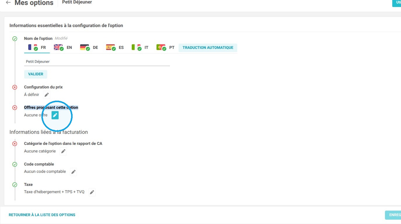Viewport: 401px width, 224px height.
Task: Click the 'Á définir' price value text
Action: tap(31, 95)
